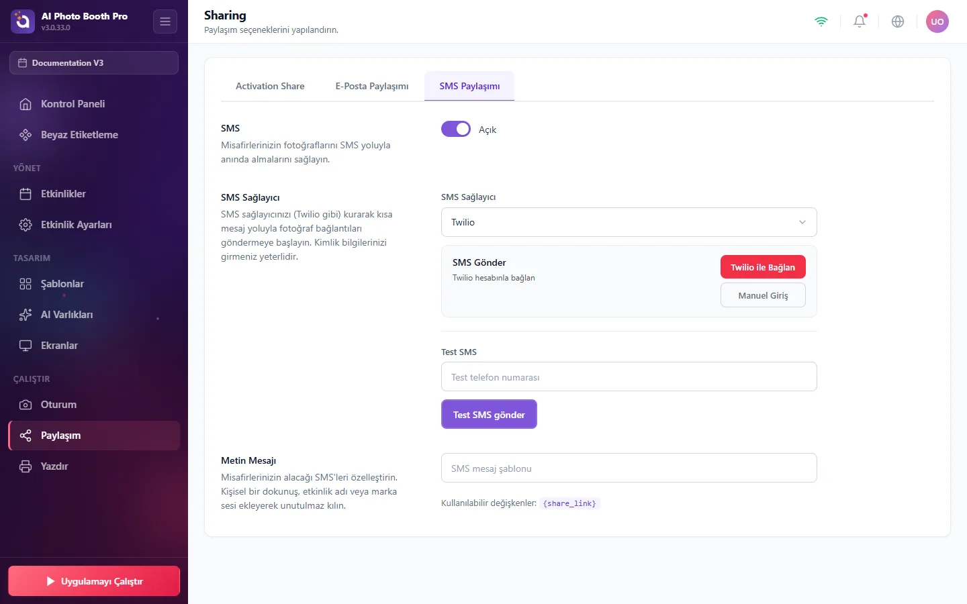
Task: Switch to E-Posta Paylaşımı tab
Action: point(372,86)
